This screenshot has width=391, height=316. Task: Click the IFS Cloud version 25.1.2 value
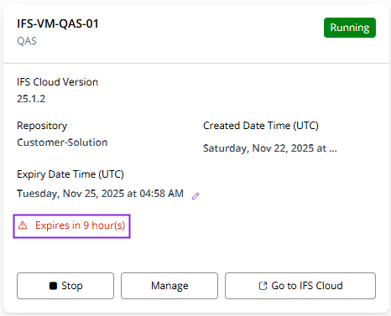coord(31,99)
